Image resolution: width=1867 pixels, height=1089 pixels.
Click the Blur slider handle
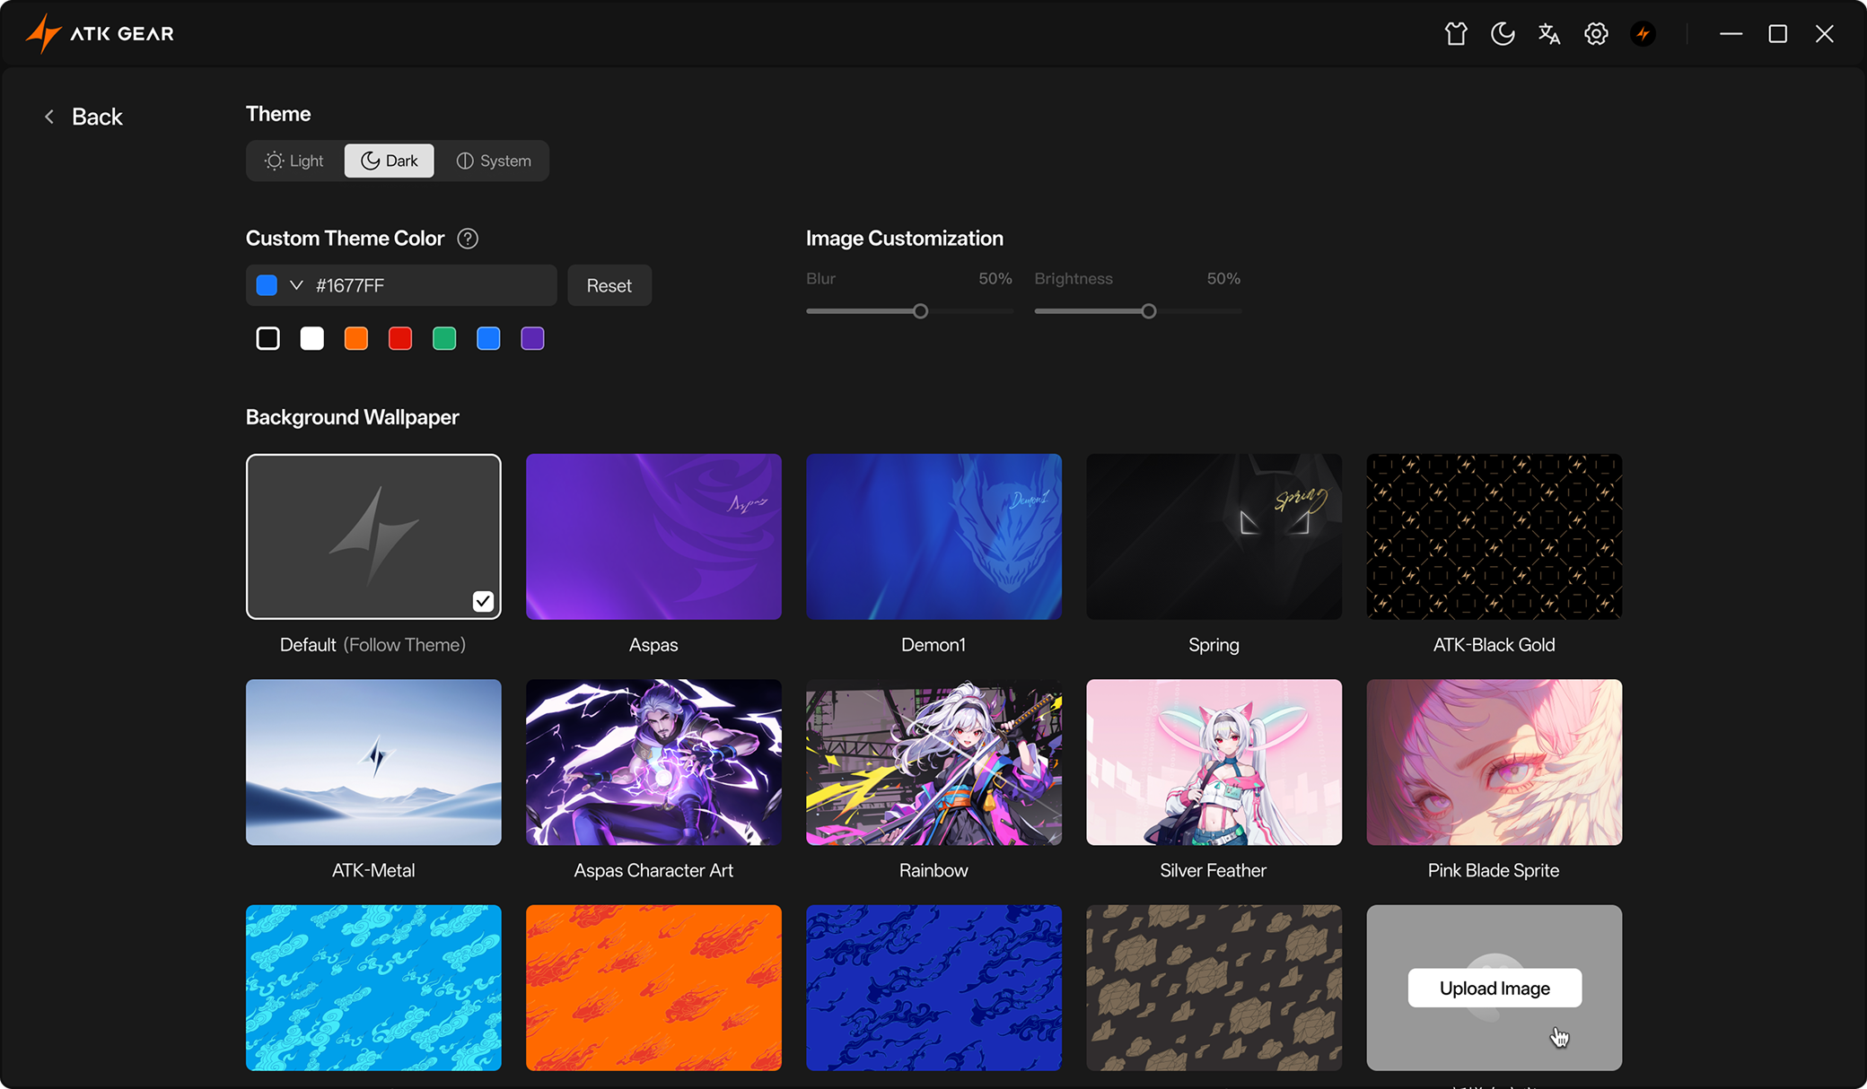[920, 311]
